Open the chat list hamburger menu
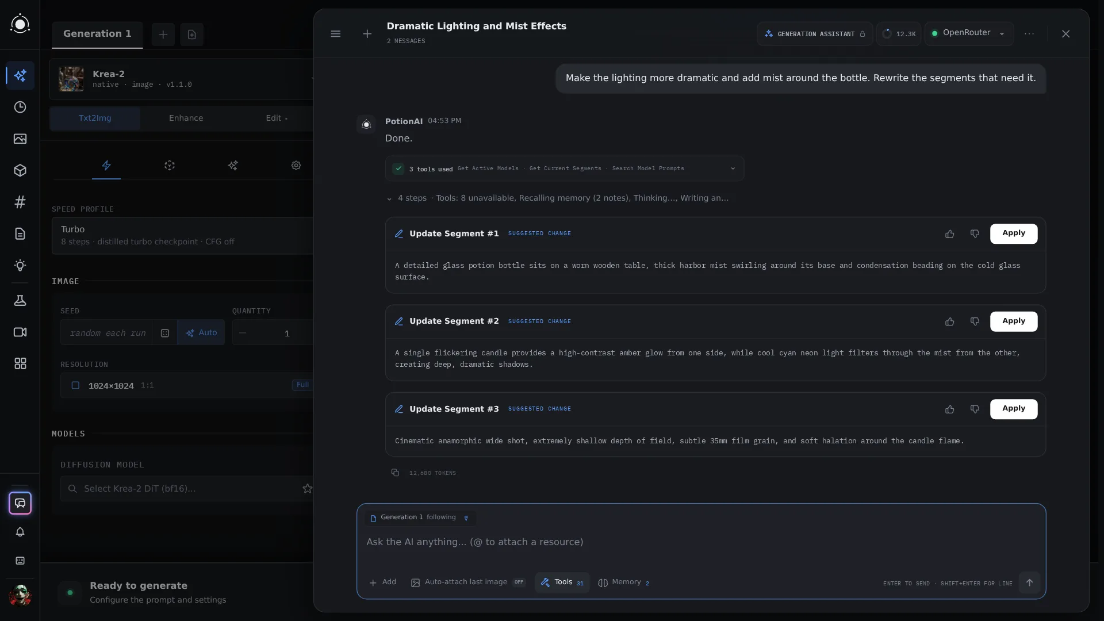The height and width of the screenshot is (621, 1104). point(336,34)
